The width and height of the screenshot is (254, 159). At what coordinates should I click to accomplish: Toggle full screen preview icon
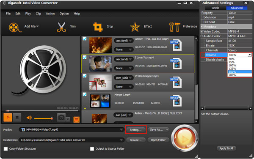[77, 120]
